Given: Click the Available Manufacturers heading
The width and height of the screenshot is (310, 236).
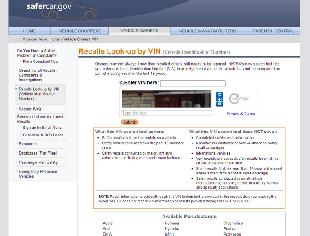Looking at the screenshot, I should [x=189, y=217].
